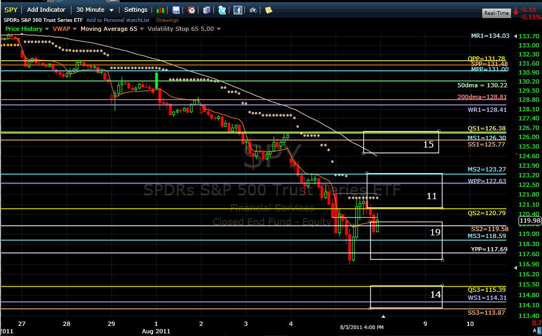The image size is (542, 336).
Task: Click the database stack icon
Action: (x=206, y=10)
